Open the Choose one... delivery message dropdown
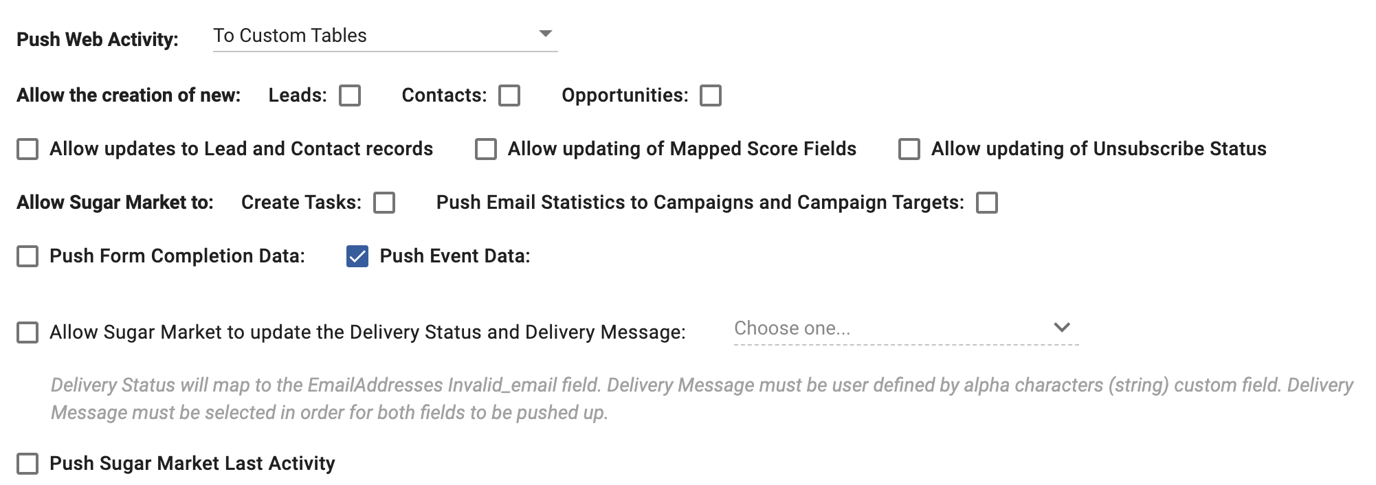Image resolution: width=1376 pixels, height=485 pixels. tap(894, 328)
